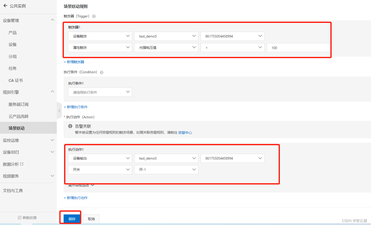Image resolution: width=371 pixels, height=225 pixels.
Task: Open the 光强电压值 property dropdown
Action: (166, 48)
